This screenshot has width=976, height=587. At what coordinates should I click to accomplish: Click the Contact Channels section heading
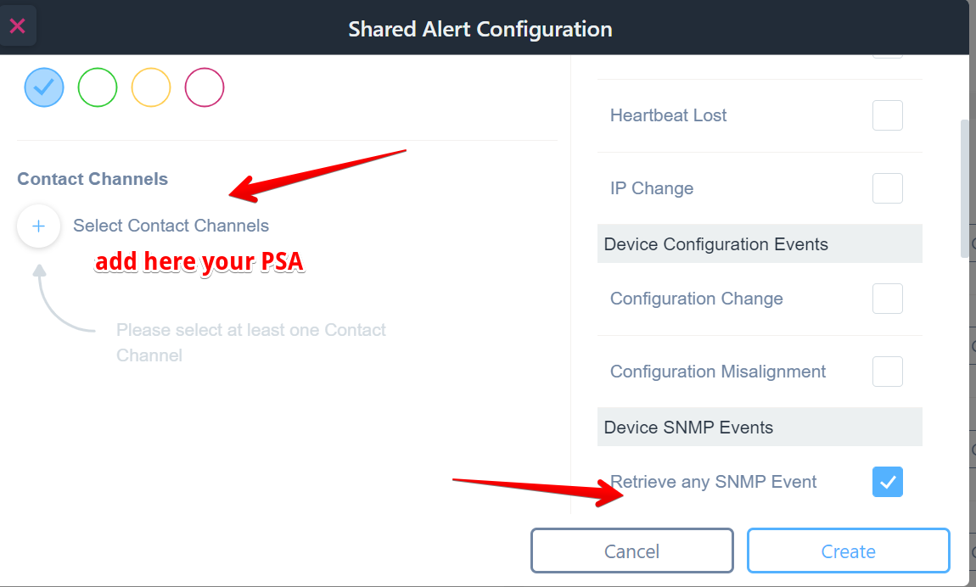click(x=93, y=179)
